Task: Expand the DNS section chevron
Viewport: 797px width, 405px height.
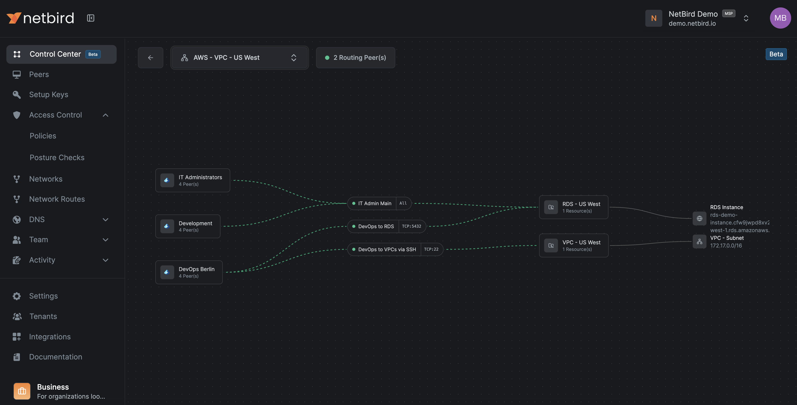Action: click(105, 219)
